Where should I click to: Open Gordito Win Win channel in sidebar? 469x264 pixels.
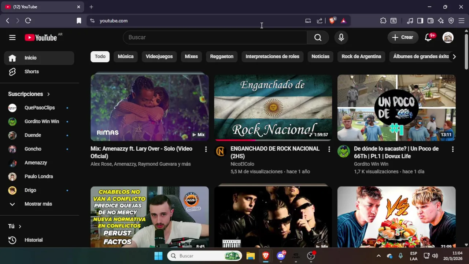tap(39, 121)
